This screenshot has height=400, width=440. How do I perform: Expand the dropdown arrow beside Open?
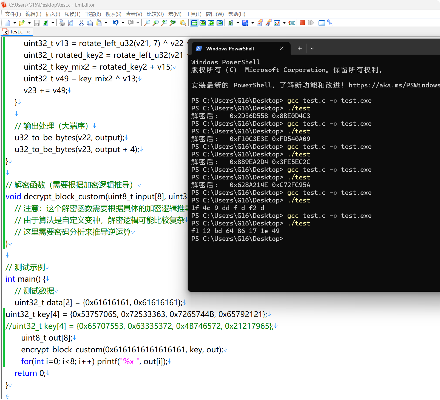point(29,23)
